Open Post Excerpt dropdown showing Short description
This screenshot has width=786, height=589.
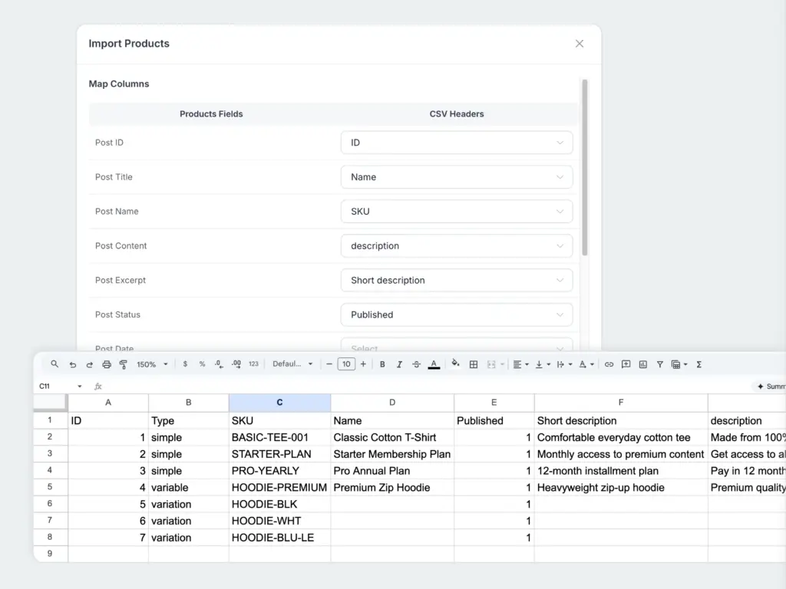(x=457, y=281)
